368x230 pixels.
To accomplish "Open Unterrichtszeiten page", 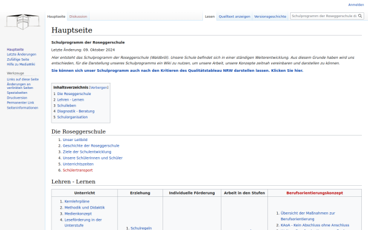I will [x=78, y=164].
